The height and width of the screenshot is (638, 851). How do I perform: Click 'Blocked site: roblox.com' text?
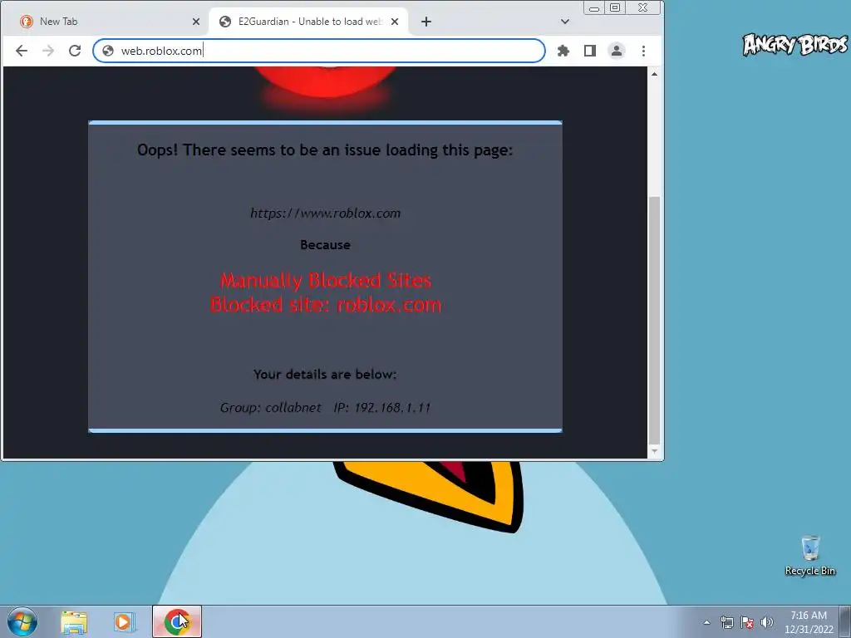point(325,304)
